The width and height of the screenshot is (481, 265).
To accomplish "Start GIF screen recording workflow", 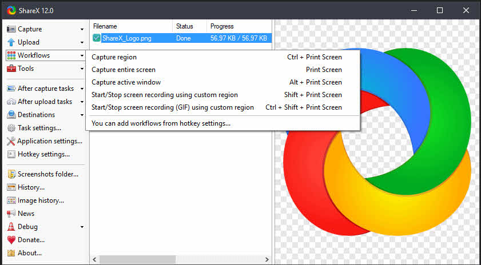I will point(222,107).
